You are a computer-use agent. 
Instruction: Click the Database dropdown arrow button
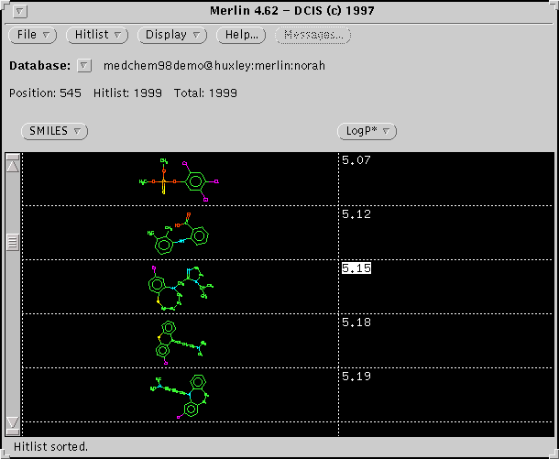(x=84, y=66)
